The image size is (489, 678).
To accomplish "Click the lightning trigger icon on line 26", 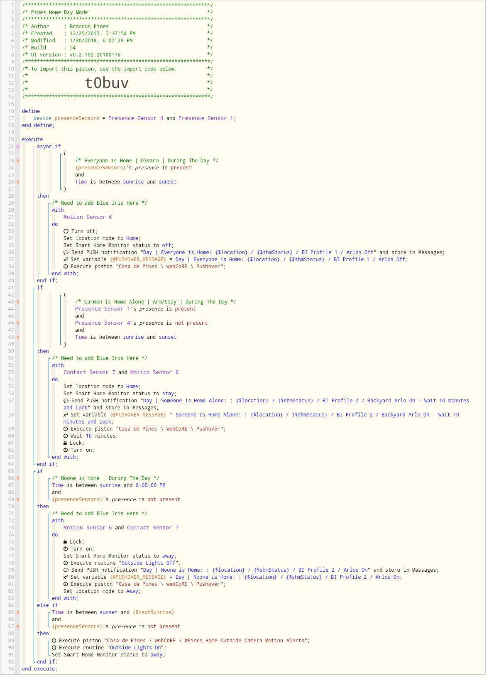I will 18,182.
